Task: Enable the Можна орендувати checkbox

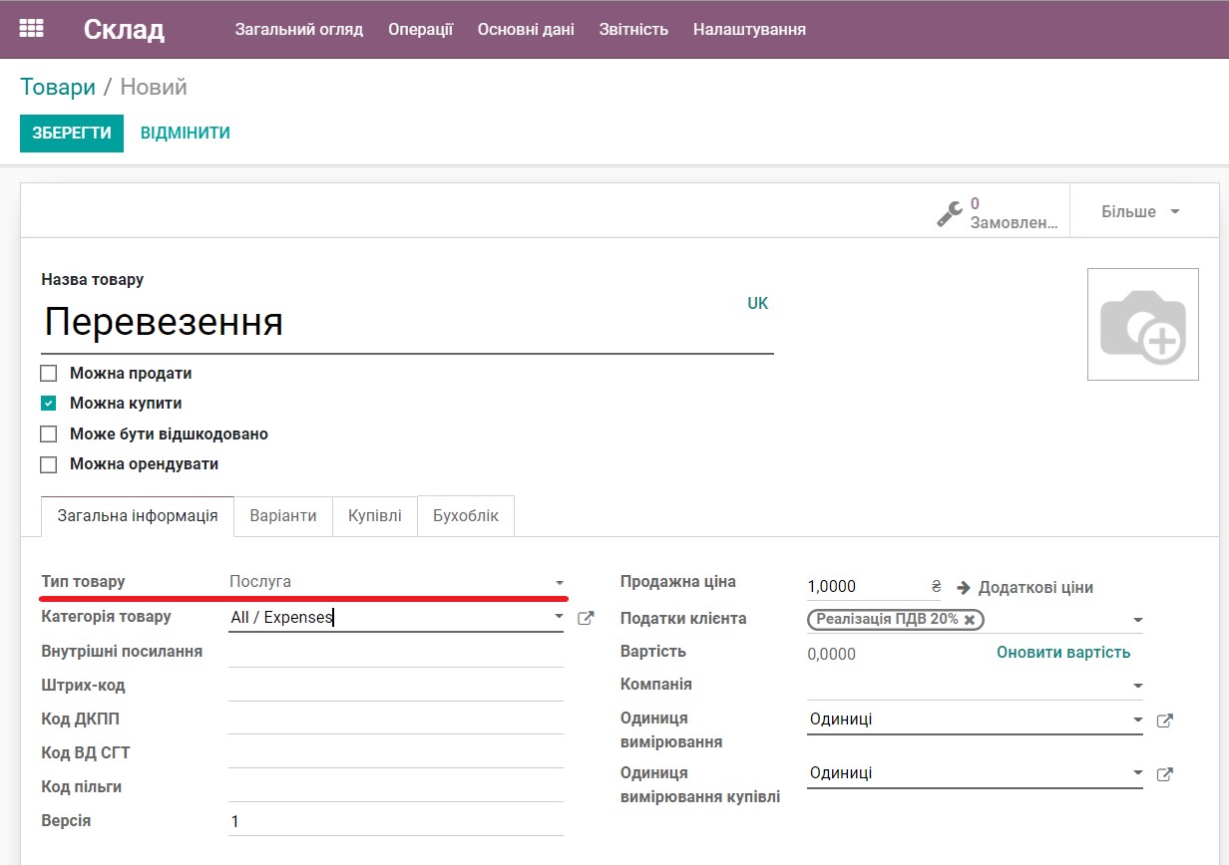Action: 48,463
